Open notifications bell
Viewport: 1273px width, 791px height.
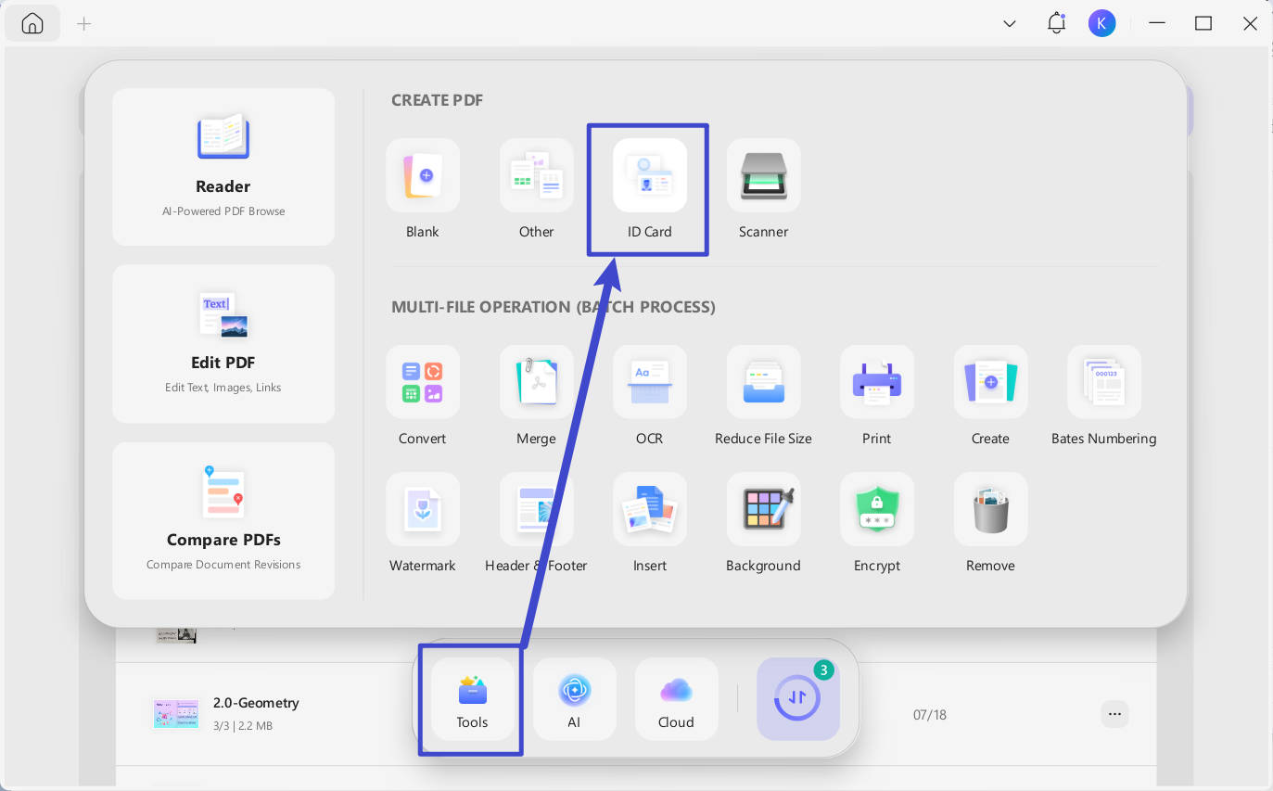(1056, 24)
